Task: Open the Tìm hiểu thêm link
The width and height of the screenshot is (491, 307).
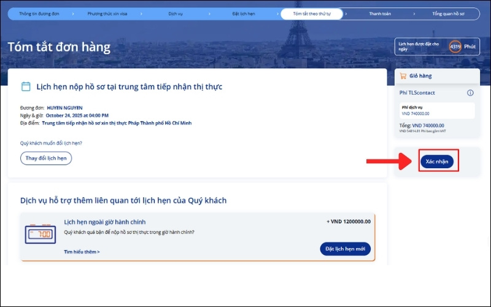Action: 82,252
